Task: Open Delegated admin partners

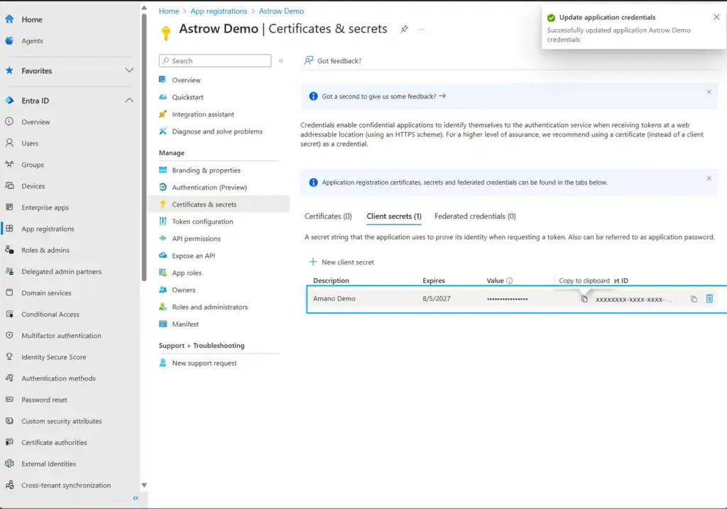Action: tap(61, 271)
